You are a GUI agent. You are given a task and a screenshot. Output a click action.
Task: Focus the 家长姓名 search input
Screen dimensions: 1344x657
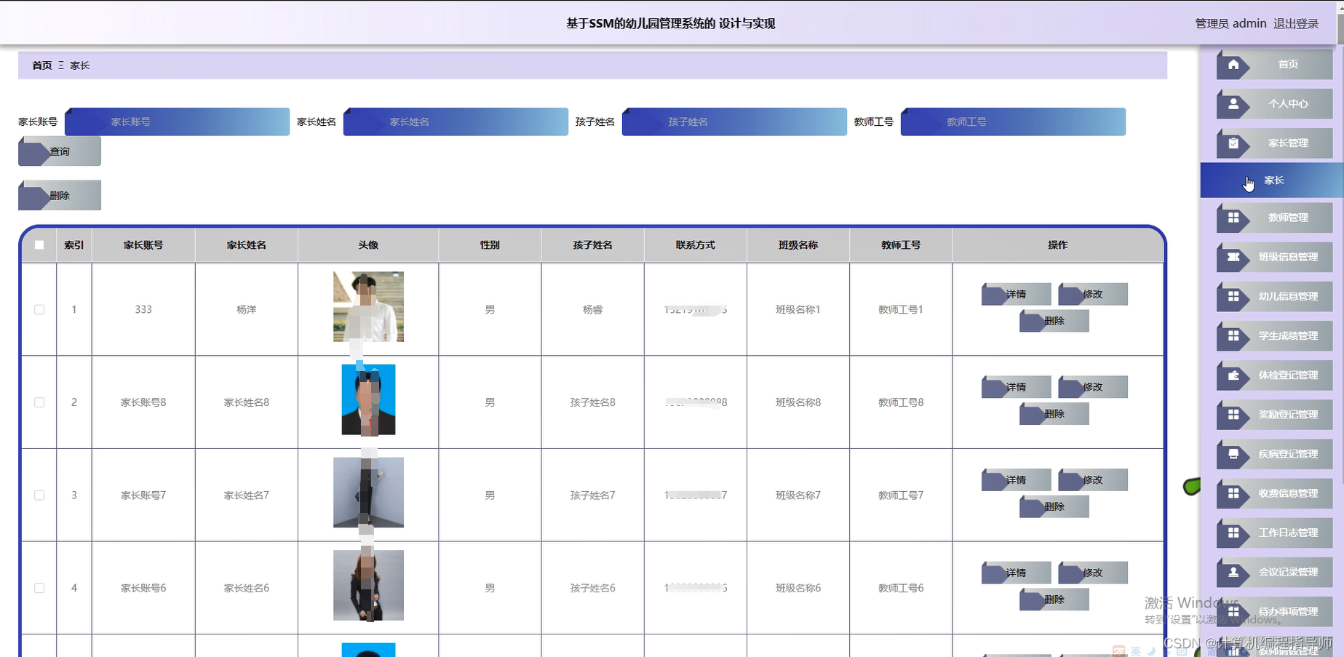(x=456, y=122)
